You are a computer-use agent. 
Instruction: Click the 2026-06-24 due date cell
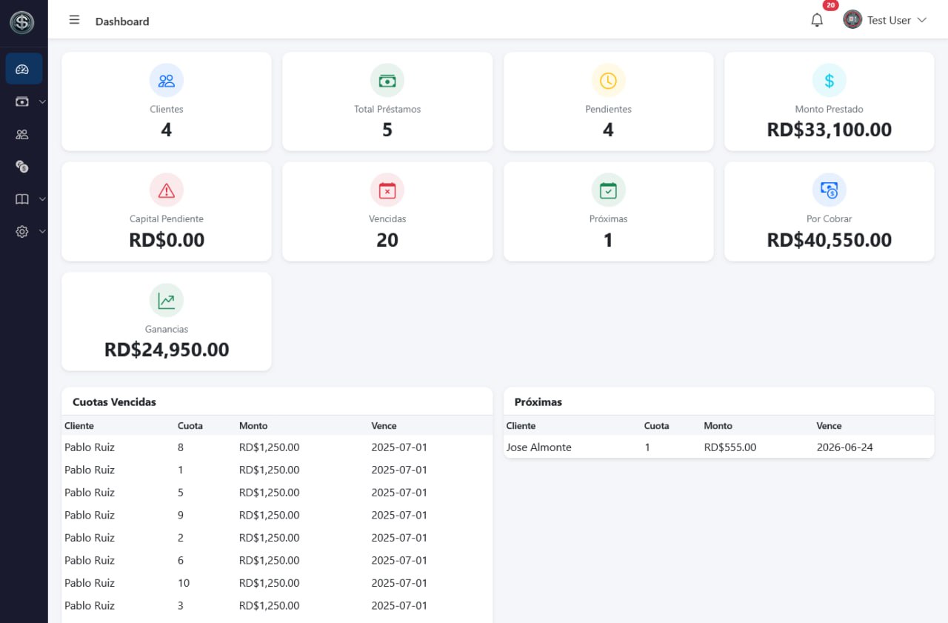[x=845, y=447]
